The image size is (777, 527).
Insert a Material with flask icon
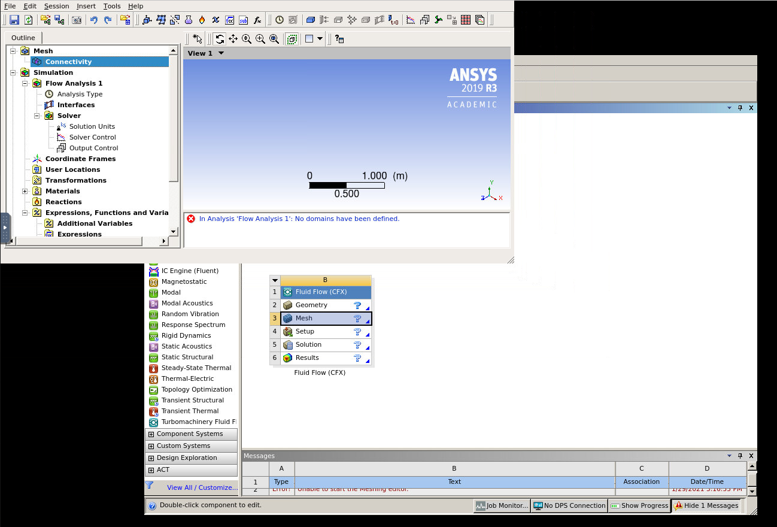click(x=188, y=20)
